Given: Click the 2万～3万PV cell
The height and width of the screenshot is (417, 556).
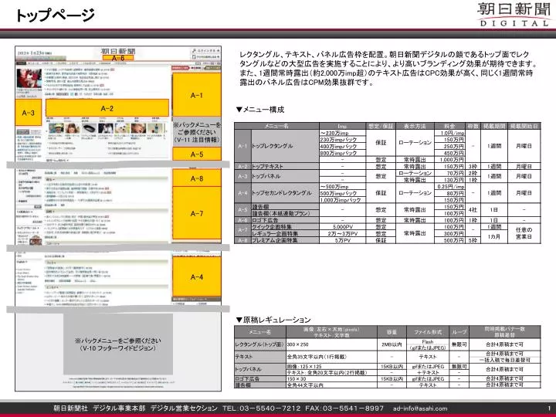Looking at the screenshot, I should [343, 233].
